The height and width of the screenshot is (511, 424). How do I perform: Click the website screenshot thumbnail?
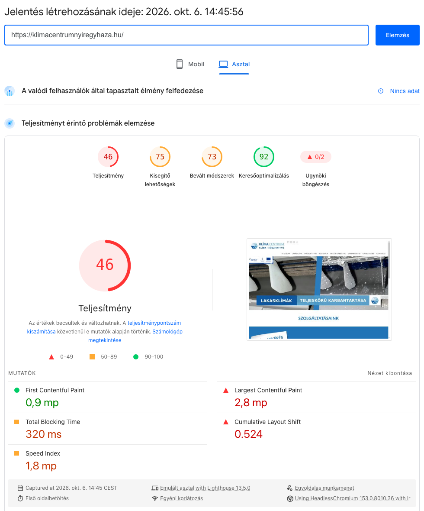[x=319, y=289]
